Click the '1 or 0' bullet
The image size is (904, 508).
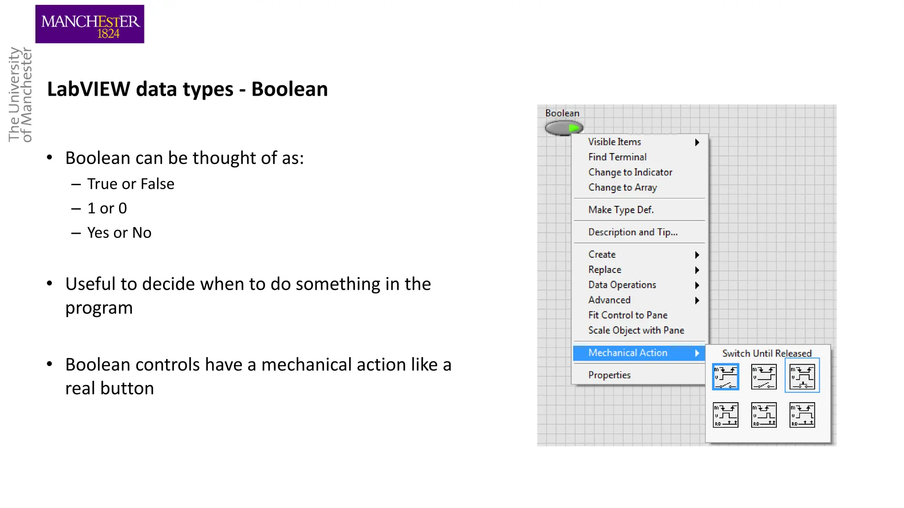tap(107, 209)
